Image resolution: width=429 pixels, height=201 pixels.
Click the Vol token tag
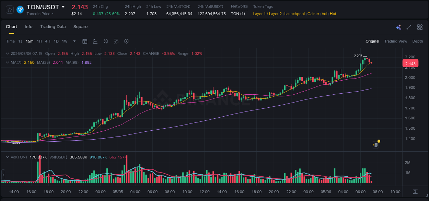point(324,14)
